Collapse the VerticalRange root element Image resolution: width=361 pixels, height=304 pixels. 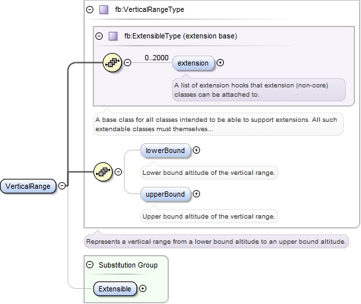pos(62,185)
